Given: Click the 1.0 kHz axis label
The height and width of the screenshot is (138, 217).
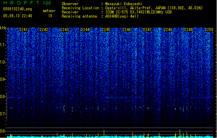Looking at the screenshot, I should pyautogui.click(x=3, y=62).
